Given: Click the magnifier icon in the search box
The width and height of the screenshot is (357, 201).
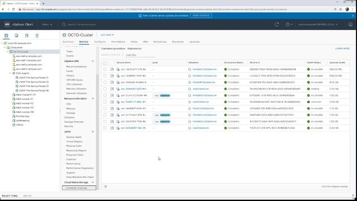Looking at the screenshot, I should (64, 25).
